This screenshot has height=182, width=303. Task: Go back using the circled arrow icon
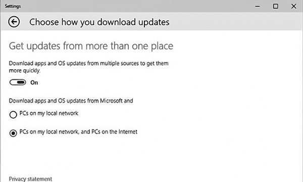[14, 22]
